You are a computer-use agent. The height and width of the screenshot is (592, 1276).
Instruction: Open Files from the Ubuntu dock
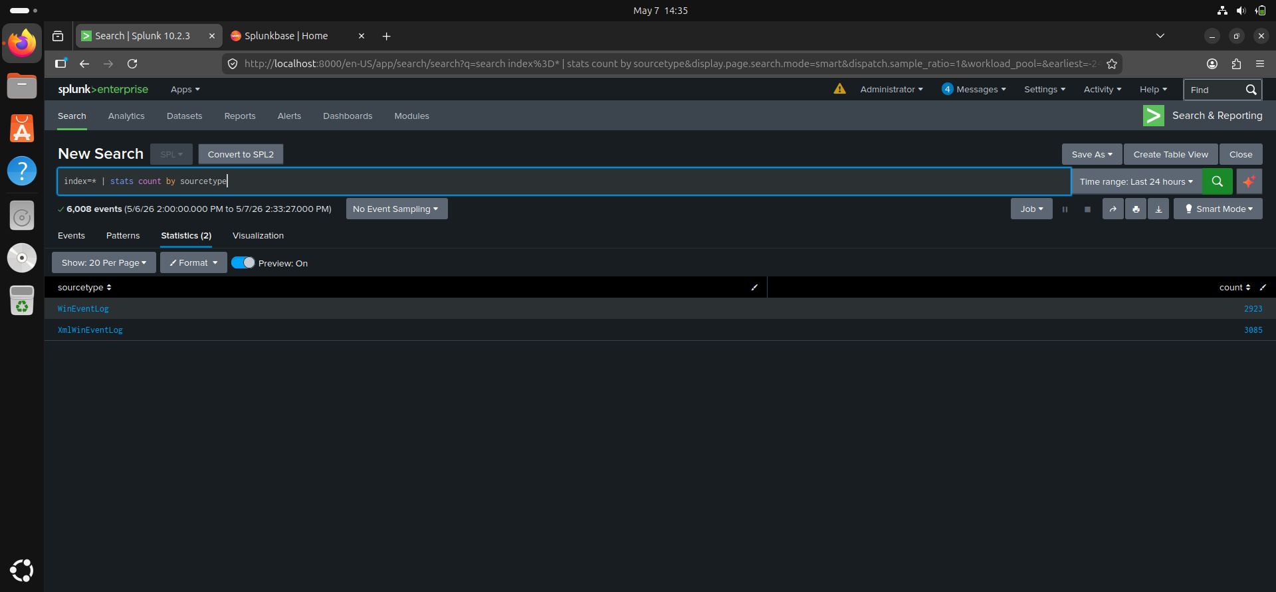pyautogui.click(x=22, y=86)
